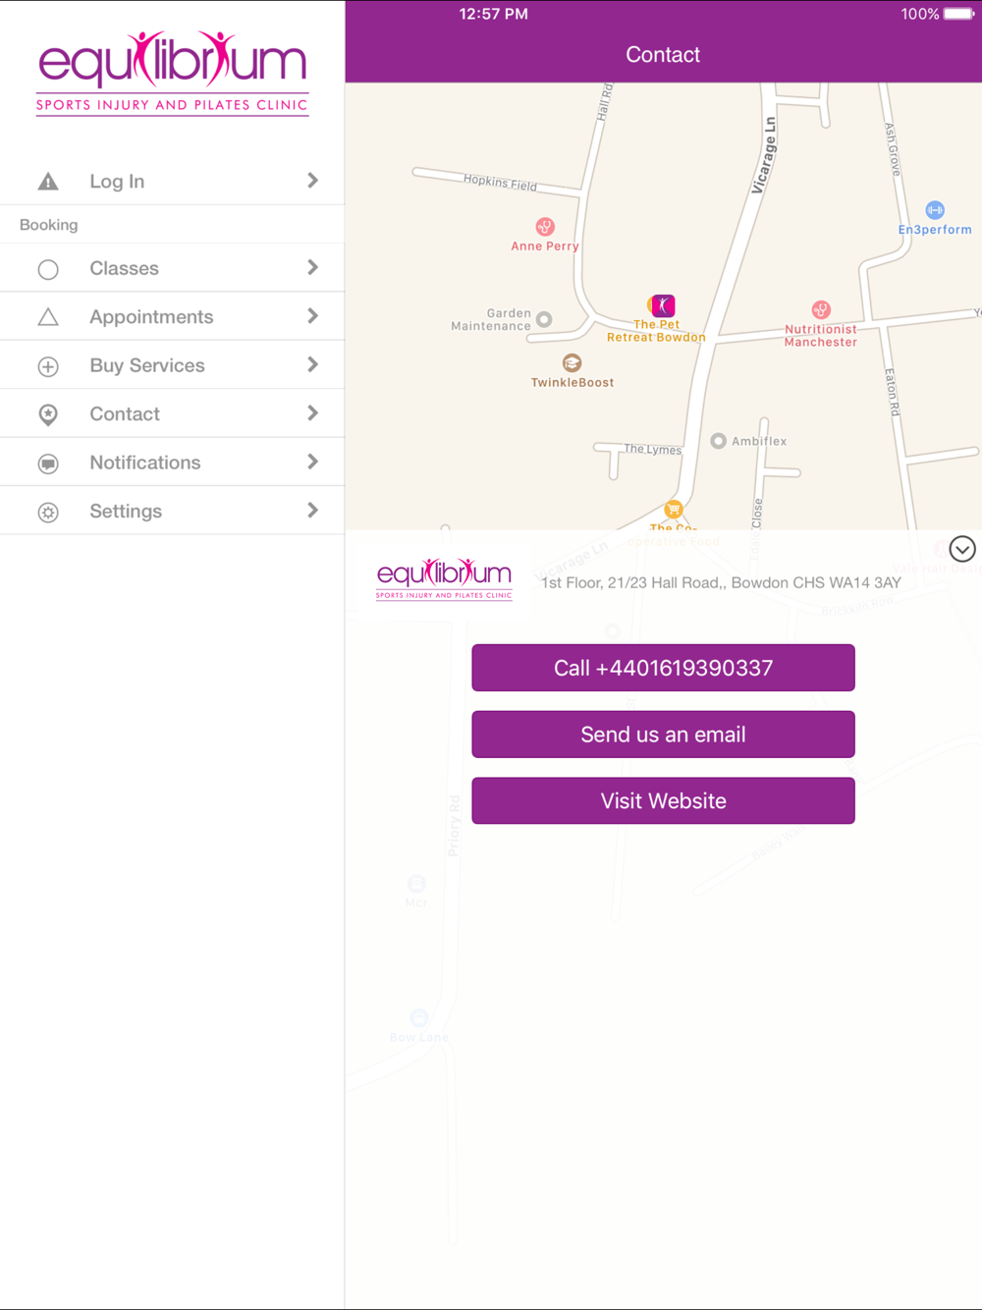The image size is (982, 1310).
Task: Tap the Ash Grove label on map
Action: pos(893,149)
